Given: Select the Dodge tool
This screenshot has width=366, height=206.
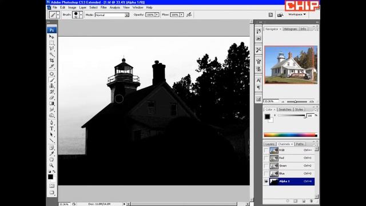Looking at the screenshot, I should 51,116.
